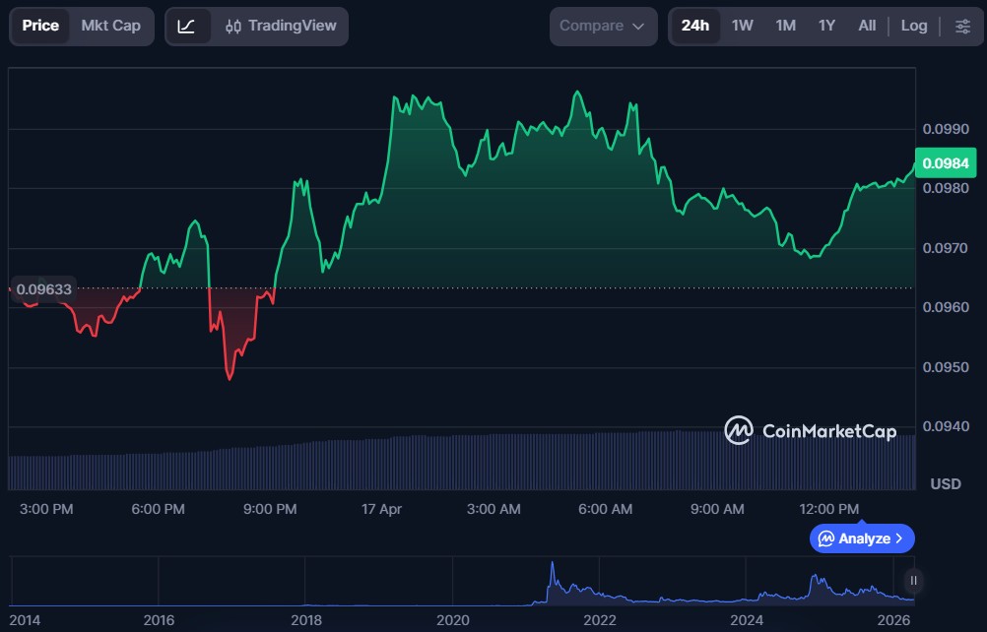Select the 24h time range

(x=694, y=26)
